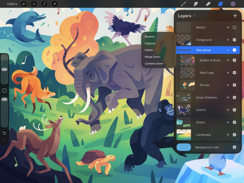244x183 pixels.
Task: Hide the Grass Shadows layer
Action: click(x=235, y=97)
